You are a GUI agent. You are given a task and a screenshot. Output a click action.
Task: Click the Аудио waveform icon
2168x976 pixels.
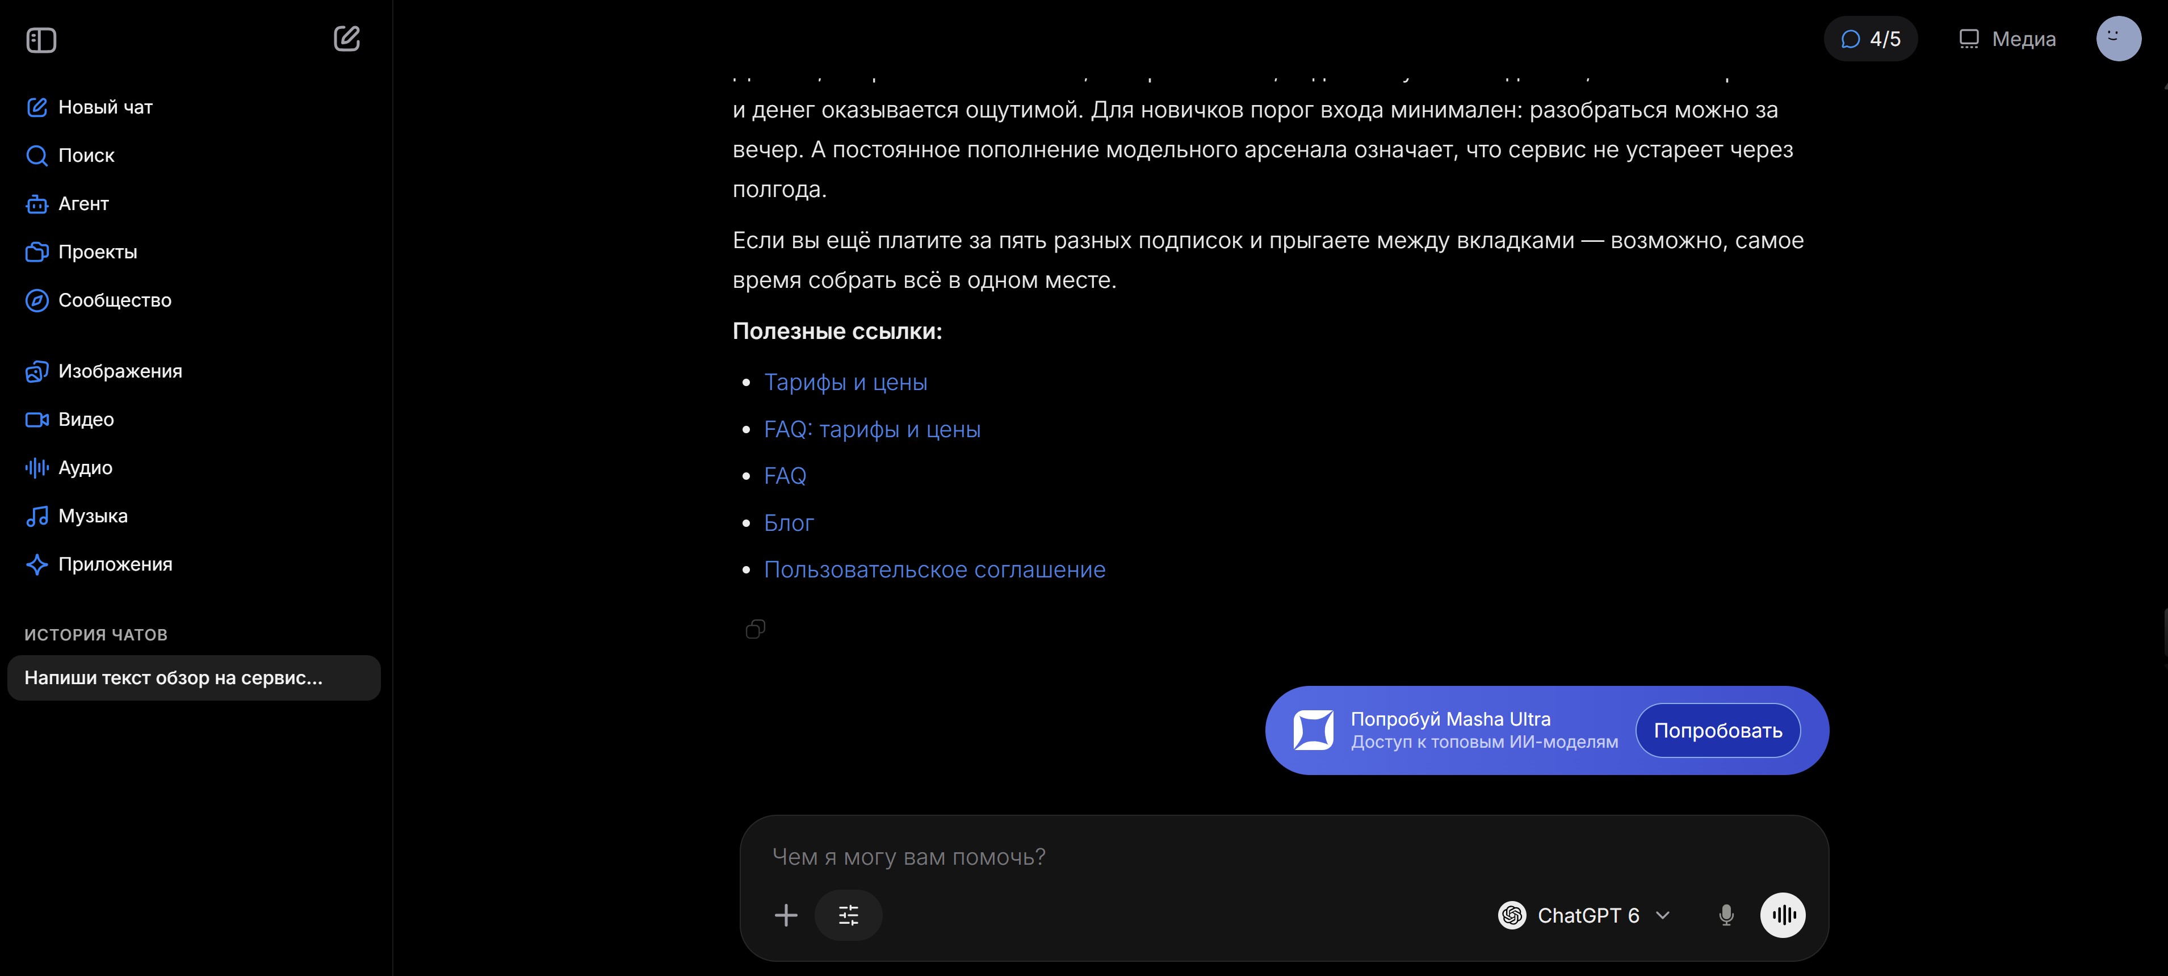coord(37,468)
